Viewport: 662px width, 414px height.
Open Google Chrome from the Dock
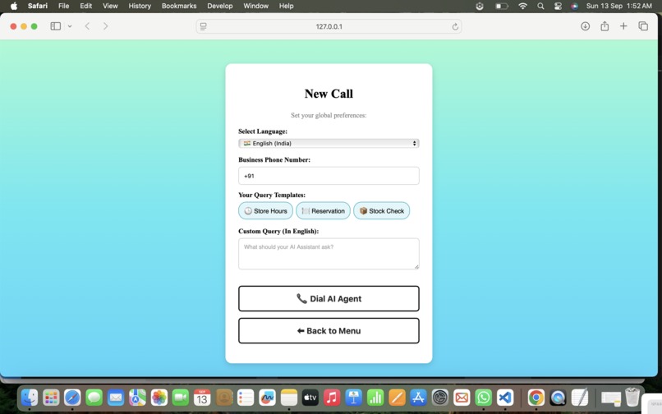[536, 398]
